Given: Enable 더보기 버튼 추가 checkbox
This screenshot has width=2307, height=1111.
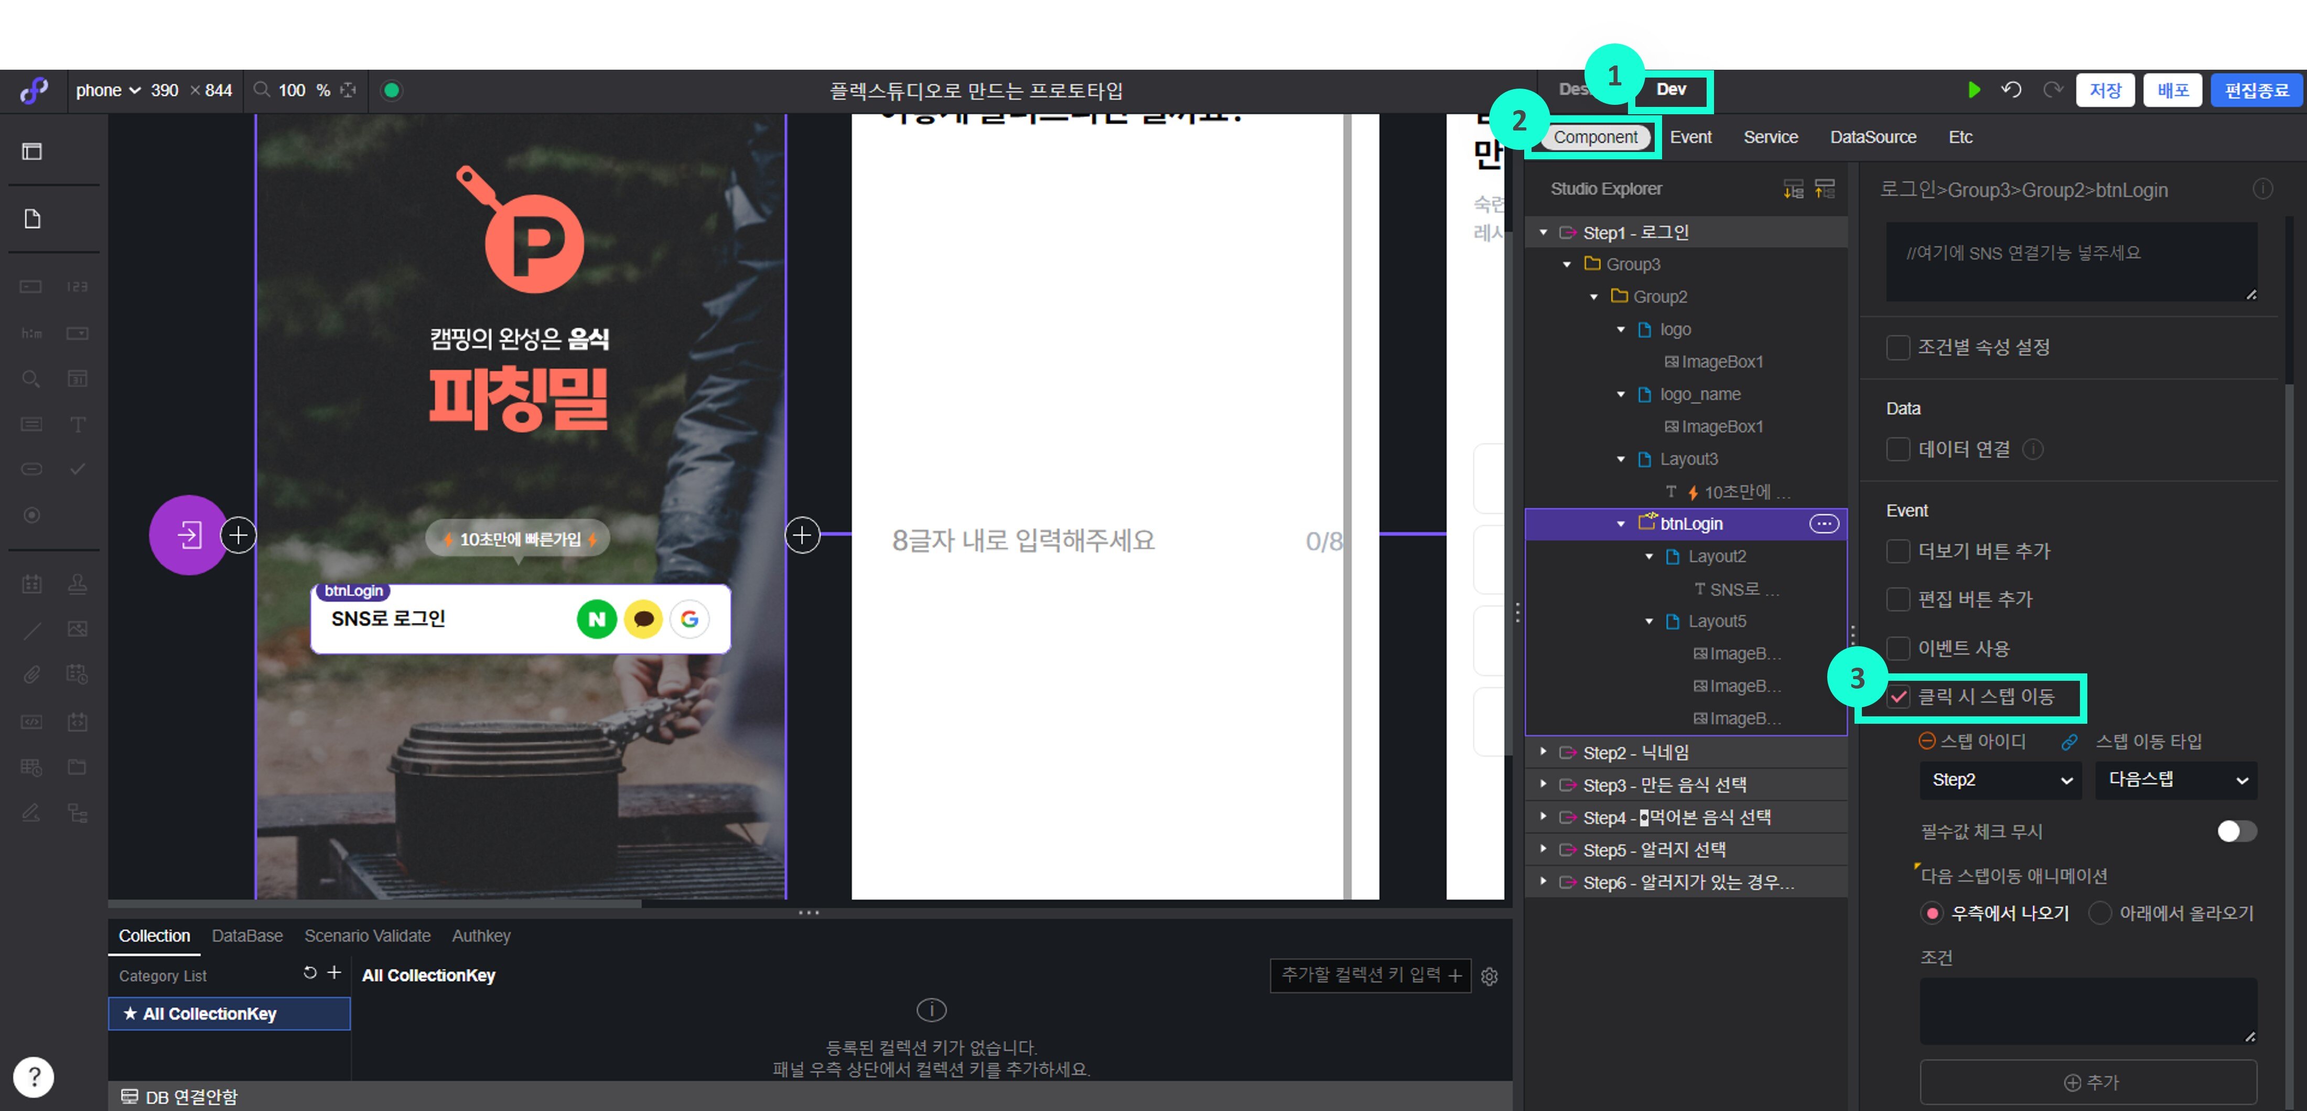Looking at the screenshot, I should (x=1898, y=551).
